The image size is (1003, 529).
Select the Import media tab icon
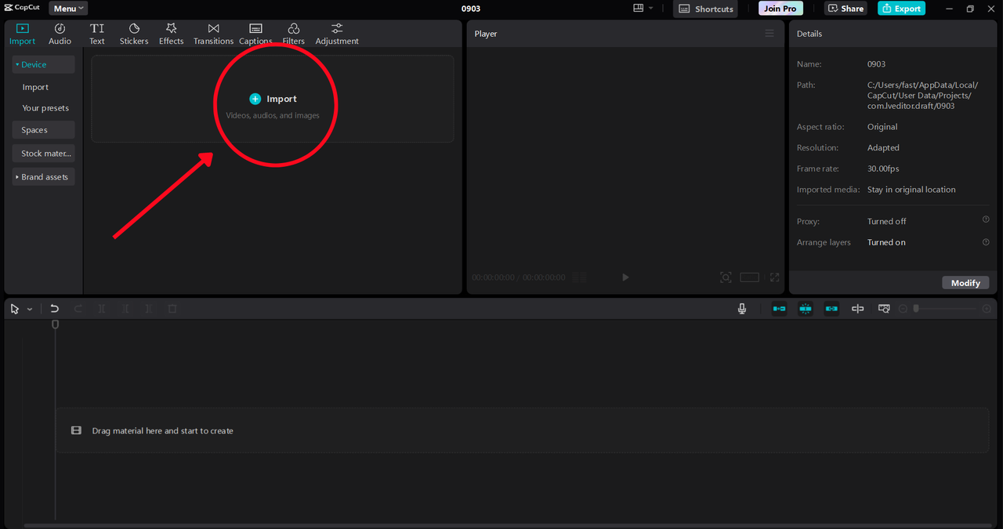(x=22, y=34)
